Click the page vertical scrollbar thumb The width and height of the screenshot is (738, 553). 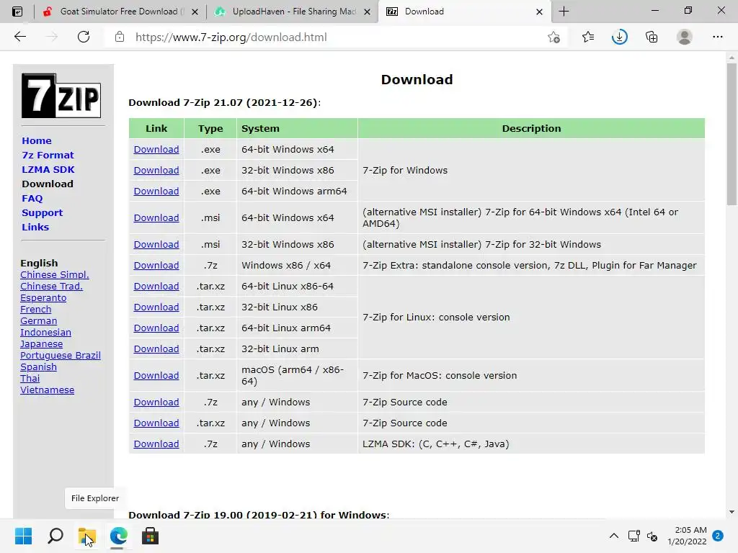point(732,134)
